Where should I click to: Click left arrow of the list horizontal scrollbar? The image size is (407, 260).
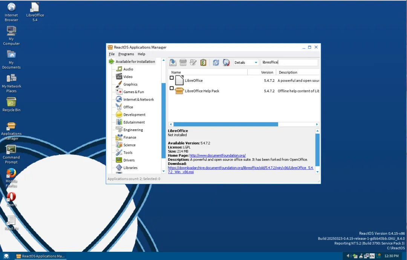pyautogui.click(x=171, y=124)
